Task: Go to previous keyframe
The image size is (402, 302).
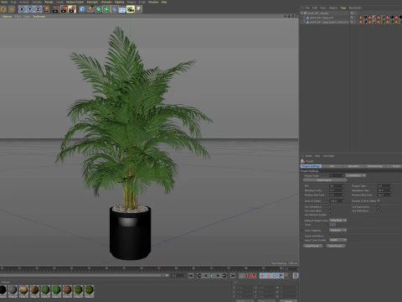Action: [x=199, y=276]
